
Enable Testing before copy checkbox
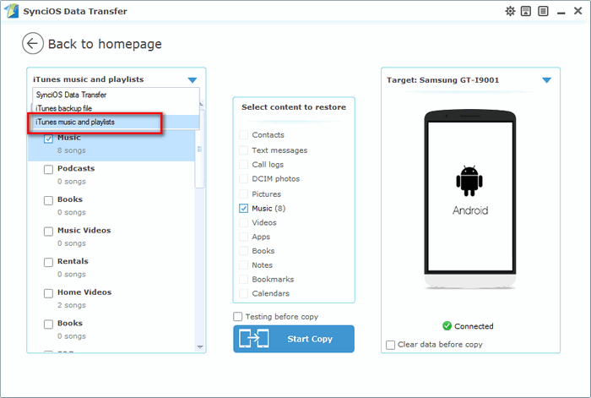tap(238, 316)
